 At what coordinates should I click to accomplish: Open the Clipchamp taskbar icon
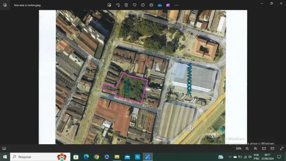click(x=107, y=157)
